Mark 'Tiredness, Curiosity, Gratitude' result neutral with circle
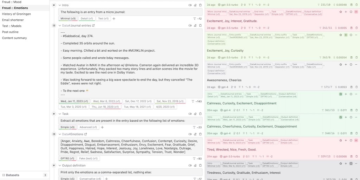Screen dimensions: 360x180 pos(351,163)
